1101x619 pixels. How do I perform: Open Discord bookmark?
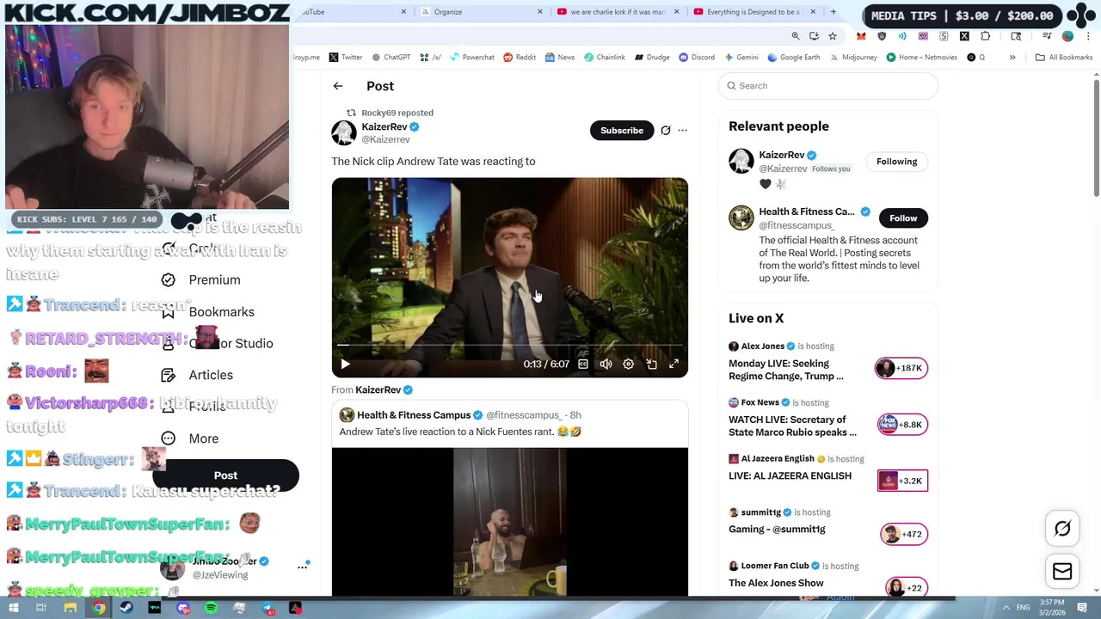[x=696, y=58]
